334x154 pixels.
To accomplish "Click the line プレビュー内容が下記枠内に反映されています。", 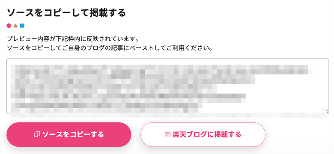I will coord(73,39).
